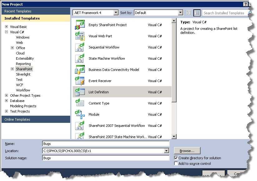Switch to medium icons list view
This screenshot has height=181, width=257.
click(197, 13)
